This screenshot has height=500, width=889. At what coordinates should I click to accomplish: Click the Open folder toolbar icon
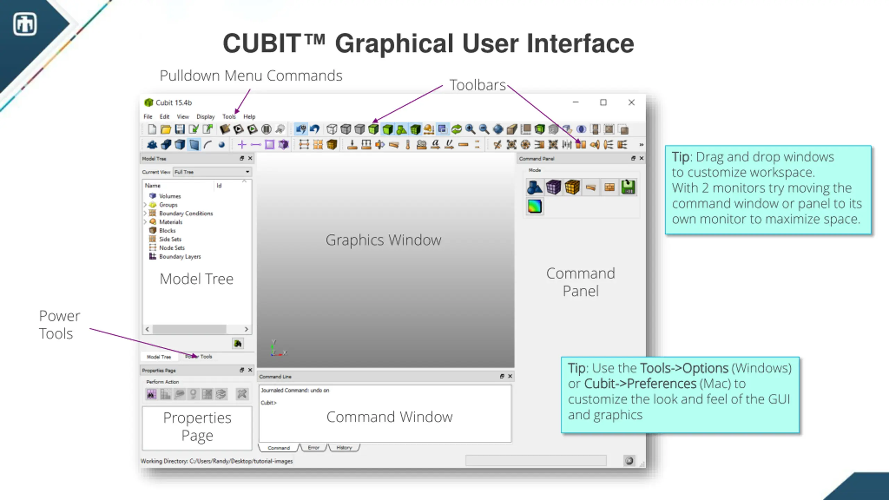pos(166,130)
